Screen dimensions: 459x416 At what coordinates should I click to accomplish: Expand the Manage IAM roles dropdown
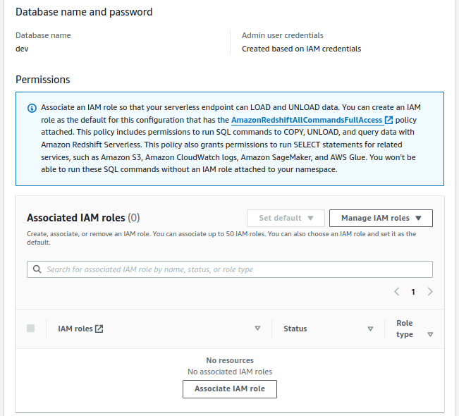coord(381,219)
